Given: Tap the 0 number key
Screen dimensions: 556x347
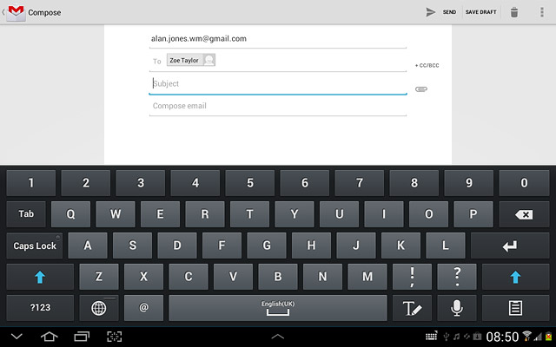Looking at the screenshot, I should [x=524, y=183].
